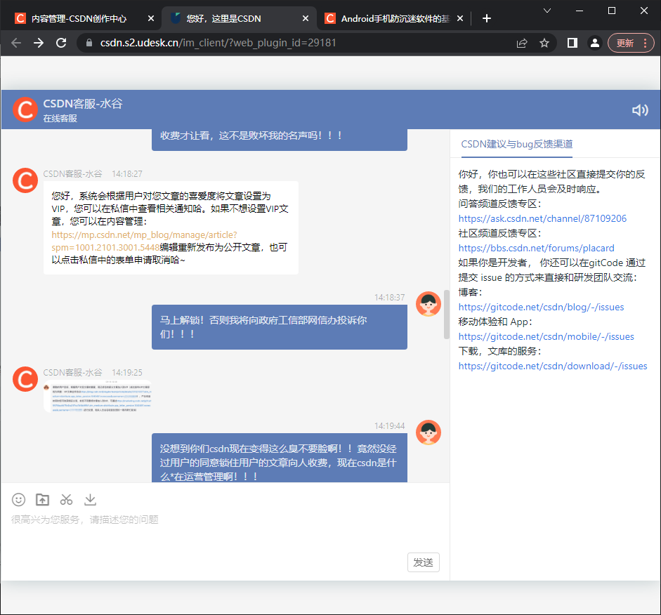
Task: Select the screenshot scissors tool
Action: [66, 500]
